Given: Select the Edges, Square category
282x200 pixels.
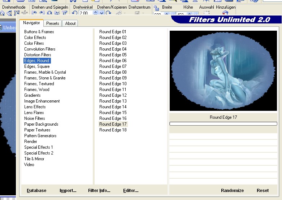Looking at the screenshot, I should (x=37, y=66).
